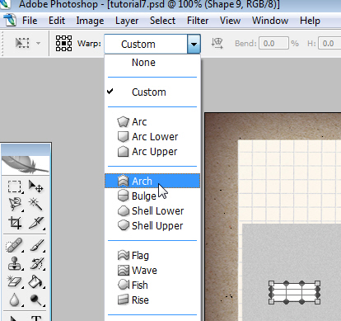Viewport: 341px width, 321px height.
Task: Click the Bend percentage field
Action: point(273,44)
